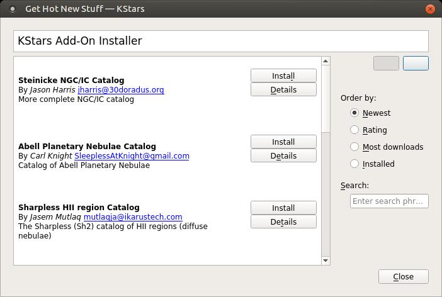
Task: Open the jharris@30doradus.org email link
Action: pyautogui.click(x=121, y=90)
